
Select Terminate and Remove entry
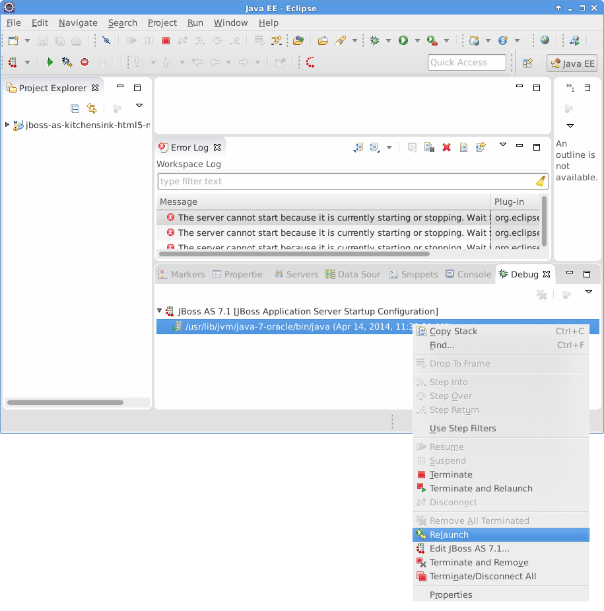click(x=501, y=562)
